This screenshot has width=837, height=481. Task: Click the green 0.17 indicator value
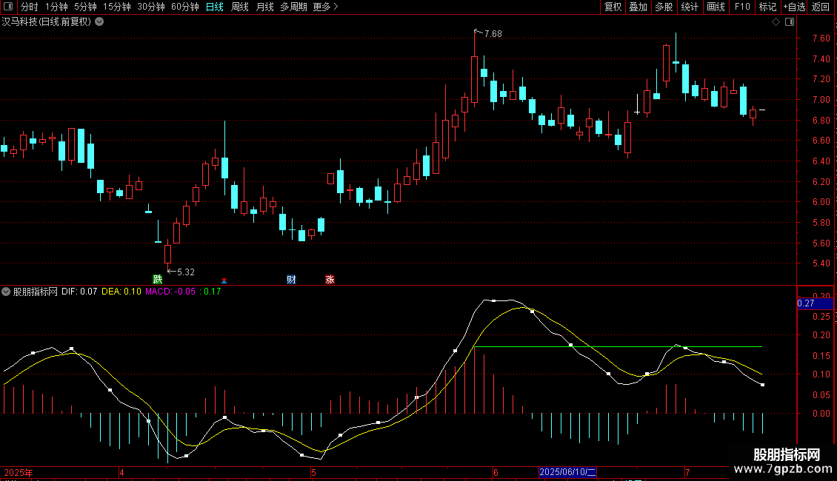[x=213, y=292]
